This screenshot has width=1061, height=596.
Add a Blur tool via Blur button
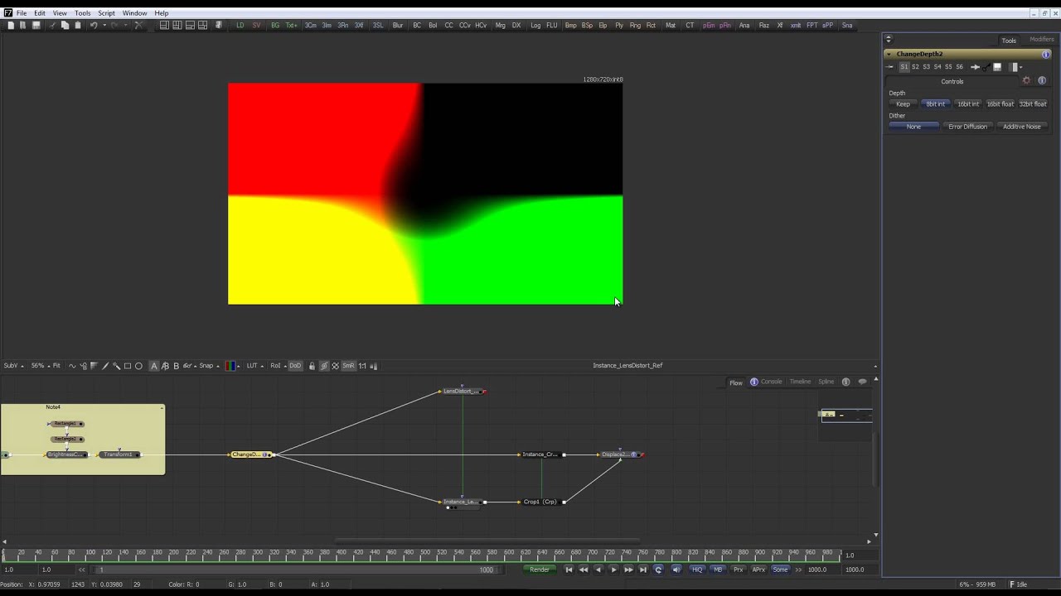398,26
